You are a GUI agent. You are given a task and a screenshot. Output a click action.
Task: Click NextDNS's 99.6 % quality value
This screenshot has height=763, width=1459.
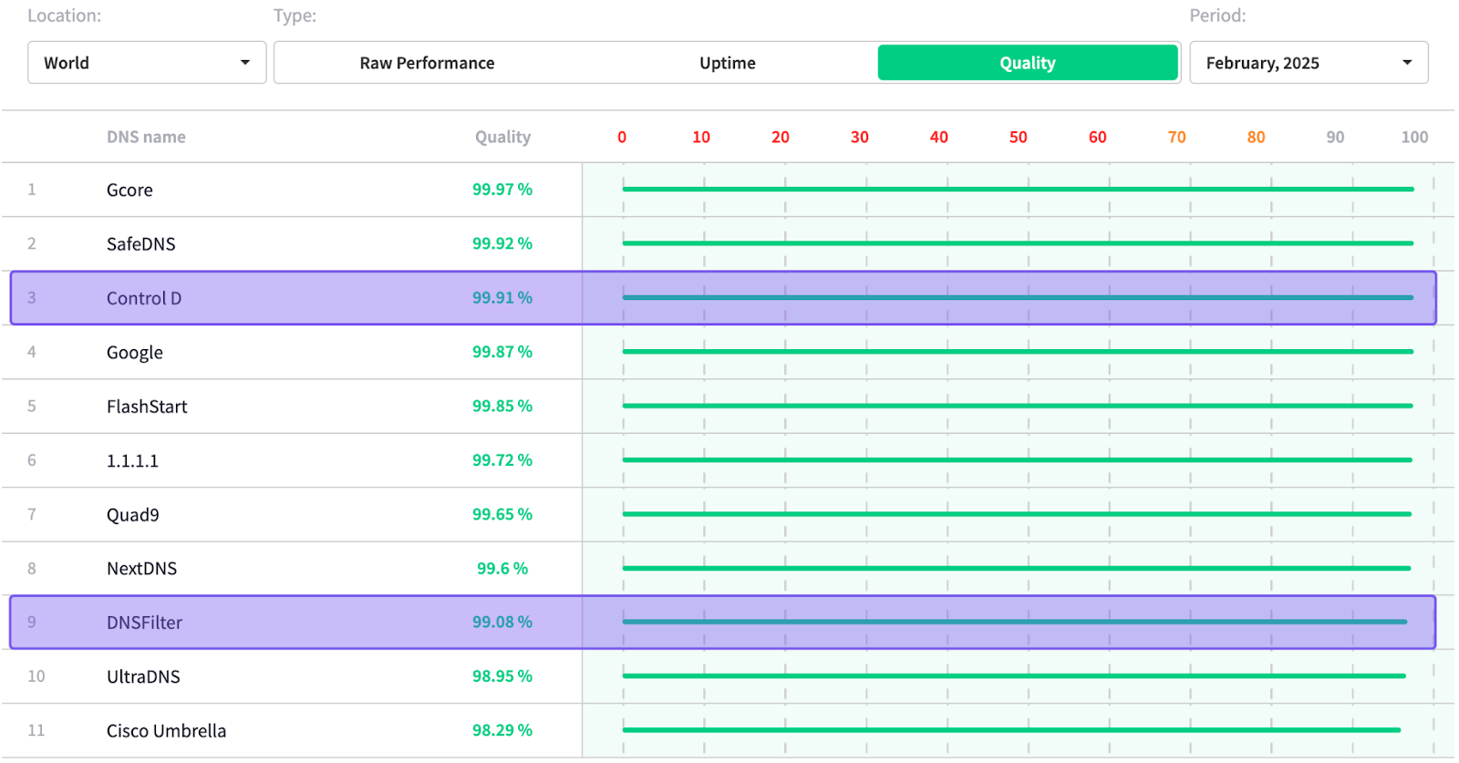coord(502,568)
